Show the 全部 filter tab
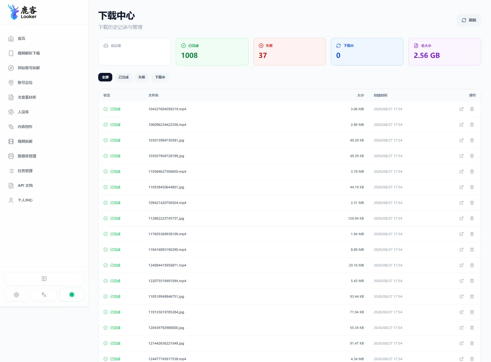491x362 pixels. click(105, 77)
